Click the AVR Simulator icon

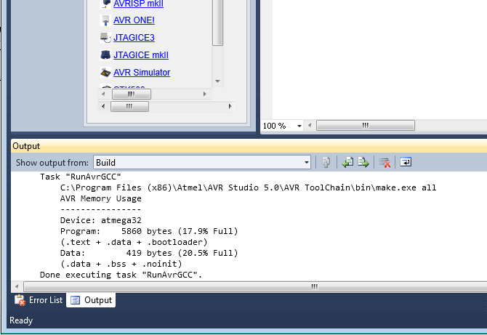click(x=105, y=73)
